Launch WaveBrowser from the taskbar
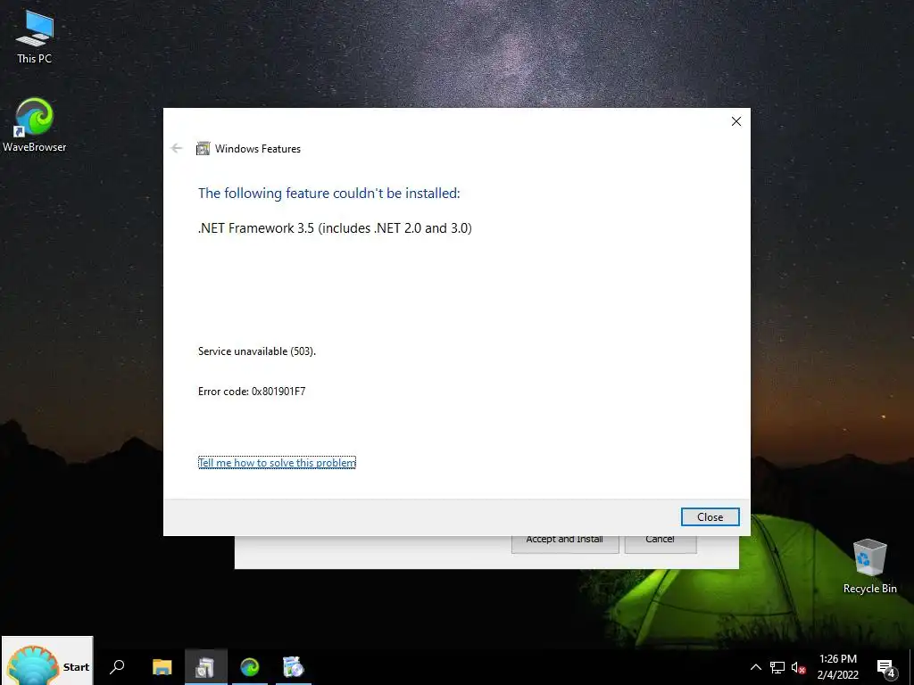 pyautogui.click(x=250, y=667)
